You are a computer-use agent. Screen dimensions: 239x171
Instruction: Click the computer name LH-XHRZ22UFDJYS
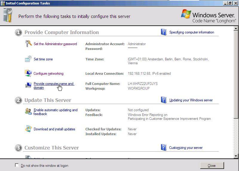[x=143, y=84]
